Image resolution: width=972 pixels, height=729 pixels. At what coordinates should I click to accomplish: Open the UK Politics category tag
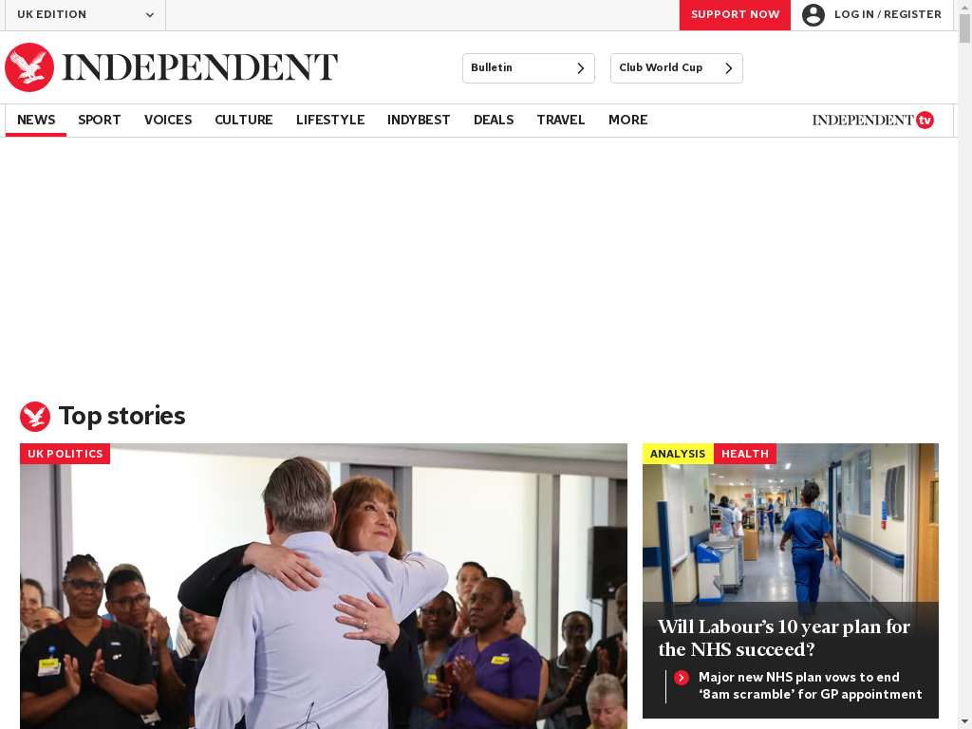coord(65,453)
